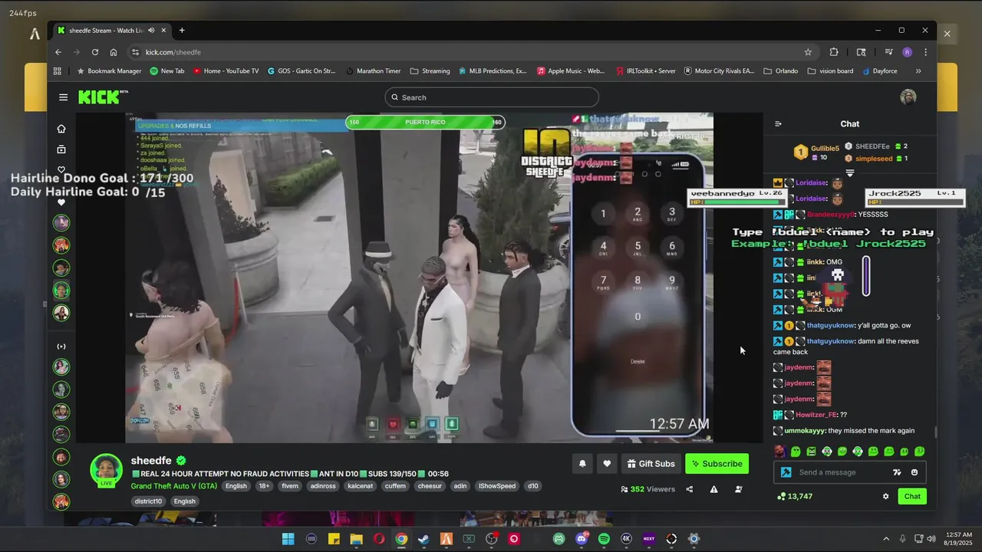Click the chat scrollbar
This screenshot has height=552, width=982.
click(934, 434)
